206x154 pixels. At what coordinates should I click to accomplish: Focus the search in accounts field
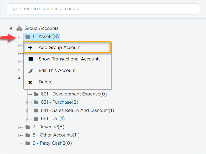pos(103,9)
